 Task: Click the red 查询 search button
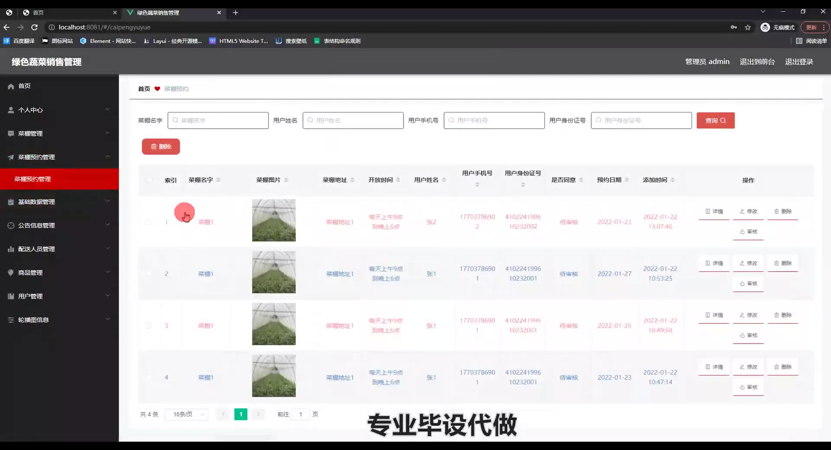[x=715, y=120]
